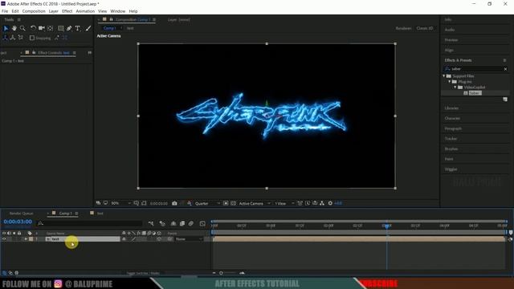Open the File menu
This screenshot has width=514, height=289.
click(5, 11)
